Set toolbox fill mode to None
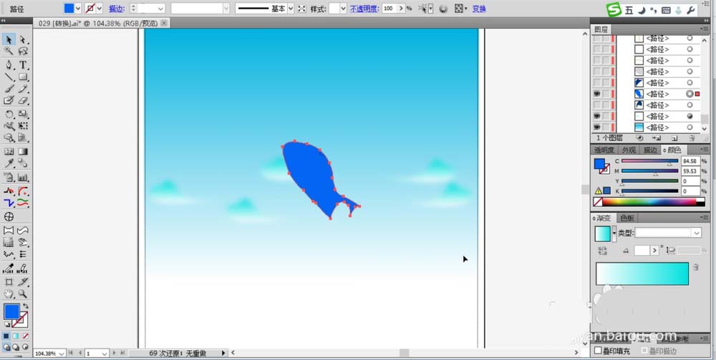Viewport: 716px width, 360px height. point(26,336)
